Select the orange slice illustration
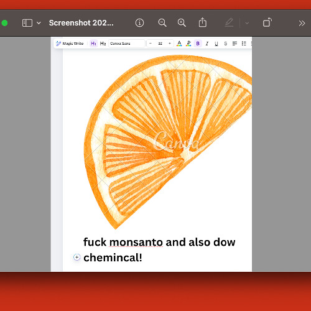 [168, 142]
